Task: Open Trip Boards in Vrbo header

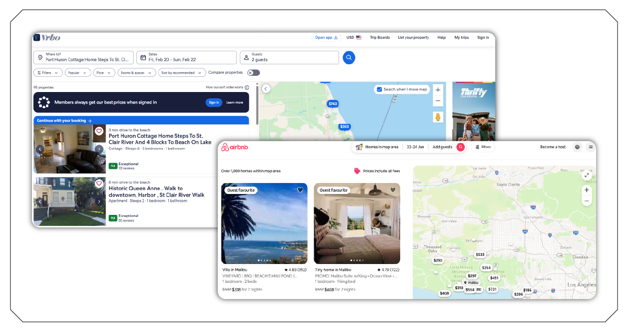Action: point(380,38)
